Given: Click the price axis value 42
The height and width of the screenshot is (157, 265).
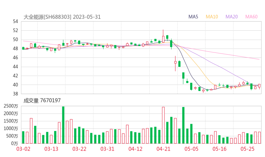Looking at the screenshot, I should click(x=15, y=76).
